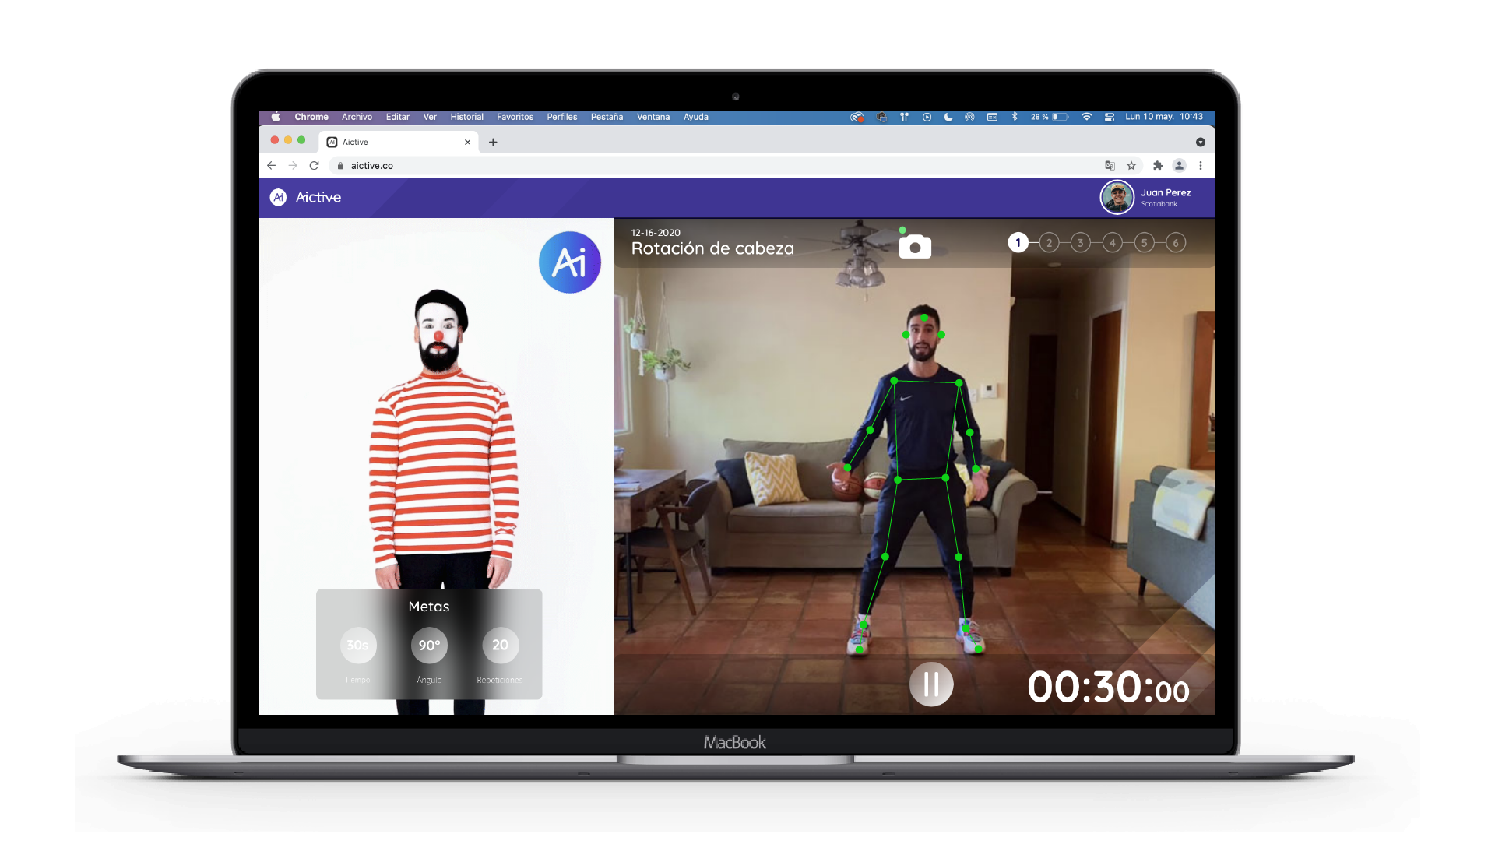Viewport: 1495px width, 841px height.
Task: Click Now Playing menu bar icon
Action: (x=927, y=117)
